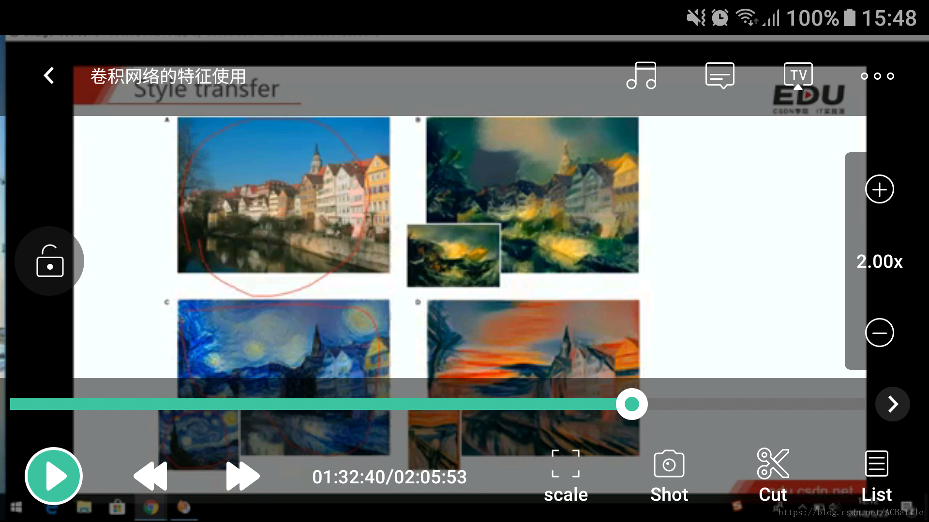Zoom in using the plus icon
Screen dimensions: 929x522
pos(880,189)
